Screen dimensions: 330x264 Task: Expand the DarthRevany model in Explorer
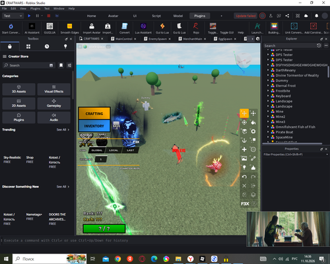click(x=268, y=70)
